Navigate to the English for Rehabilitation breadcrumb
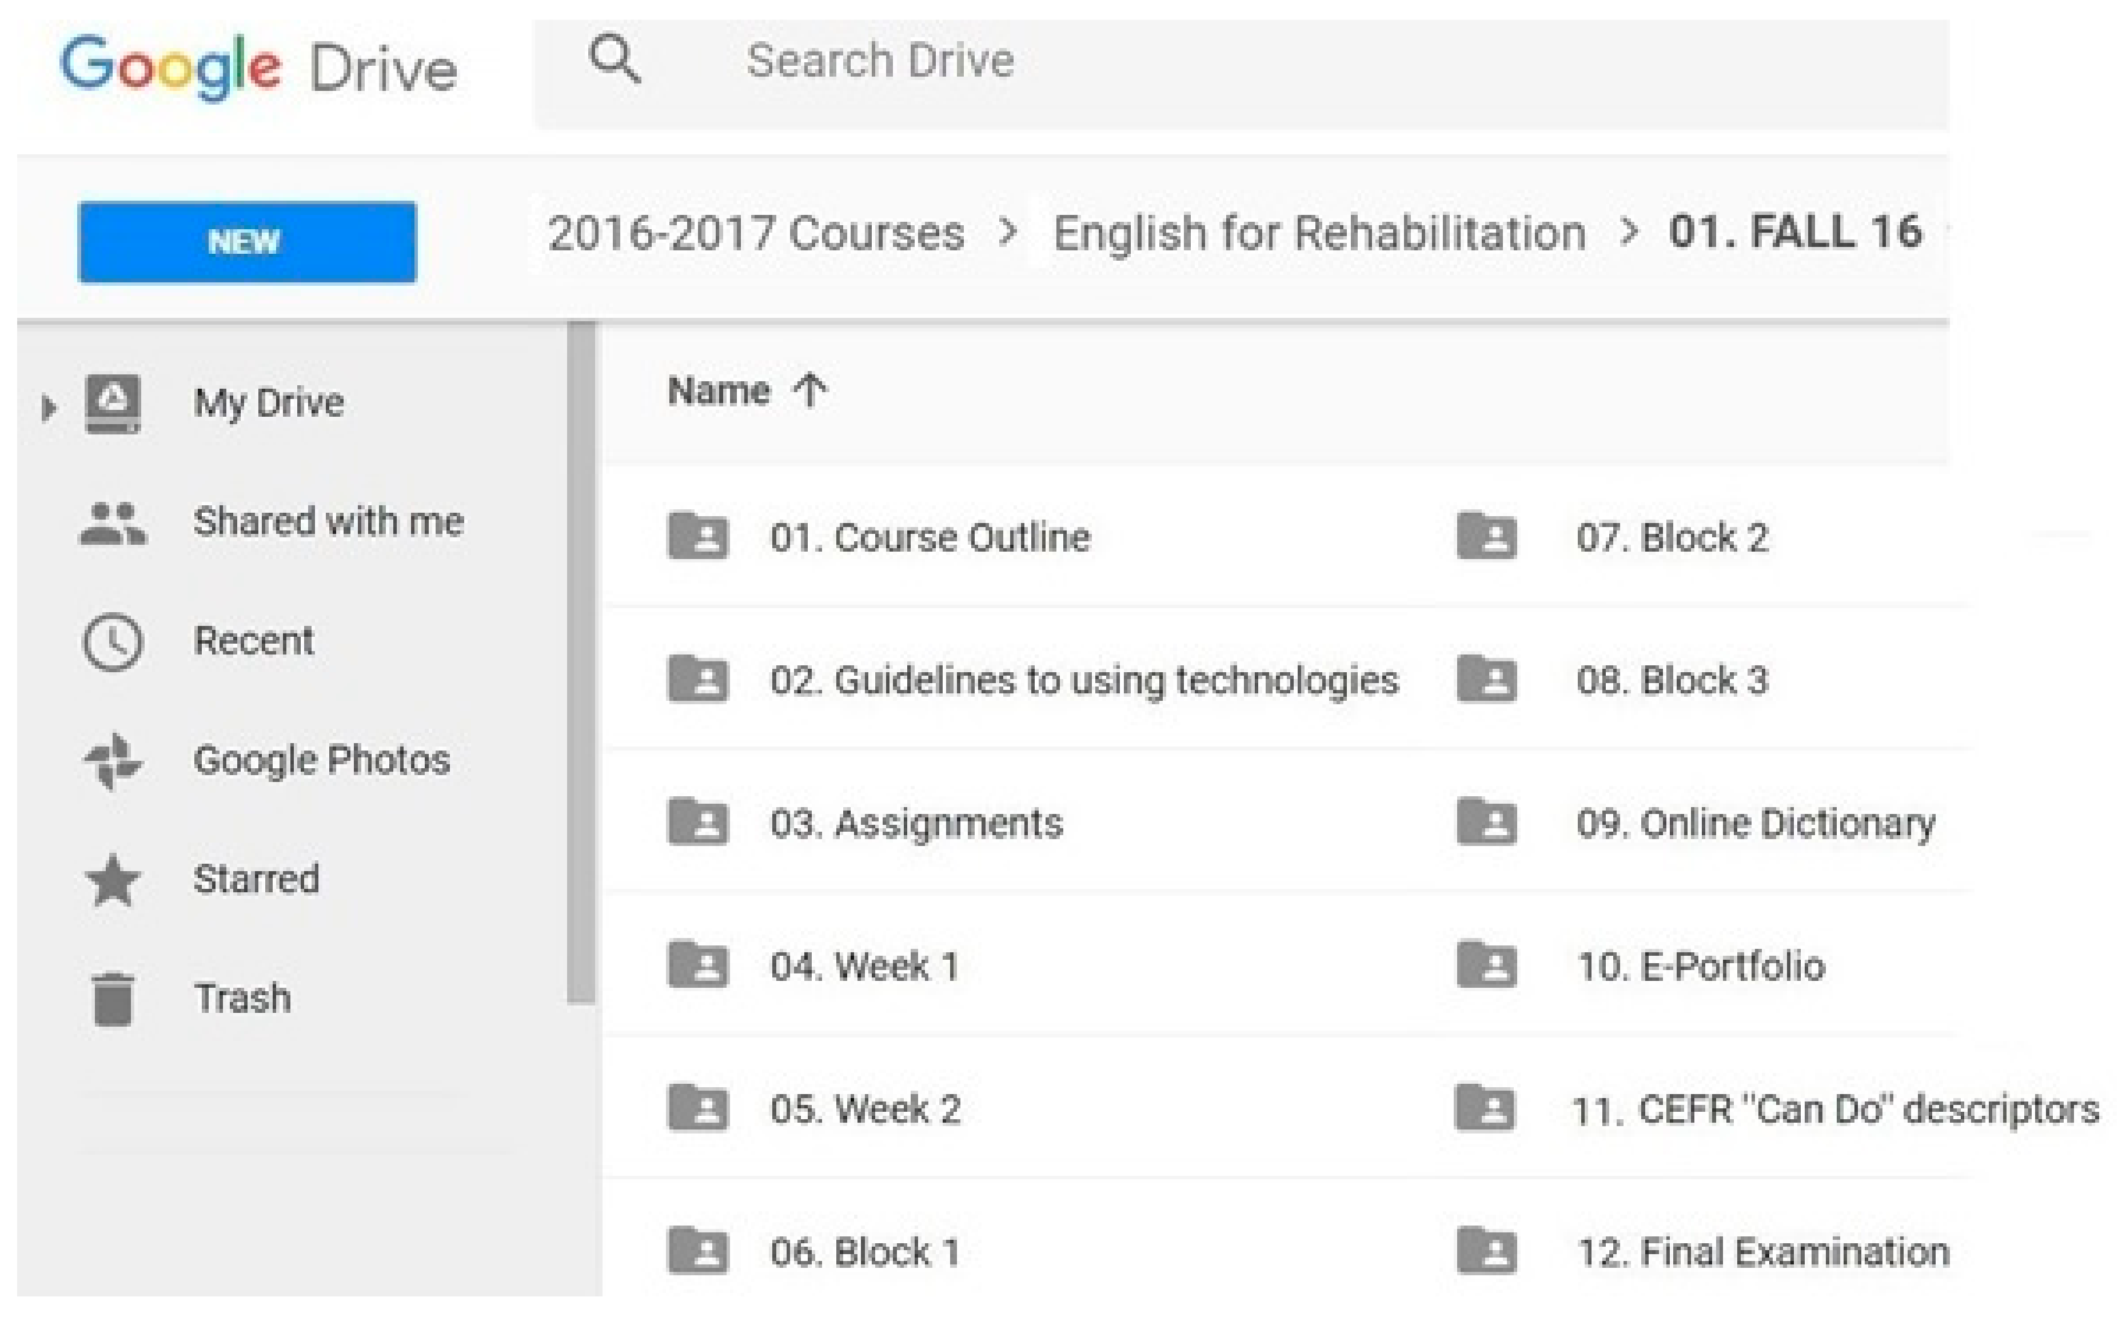 pyautogui.click(x=1319, y=233)
